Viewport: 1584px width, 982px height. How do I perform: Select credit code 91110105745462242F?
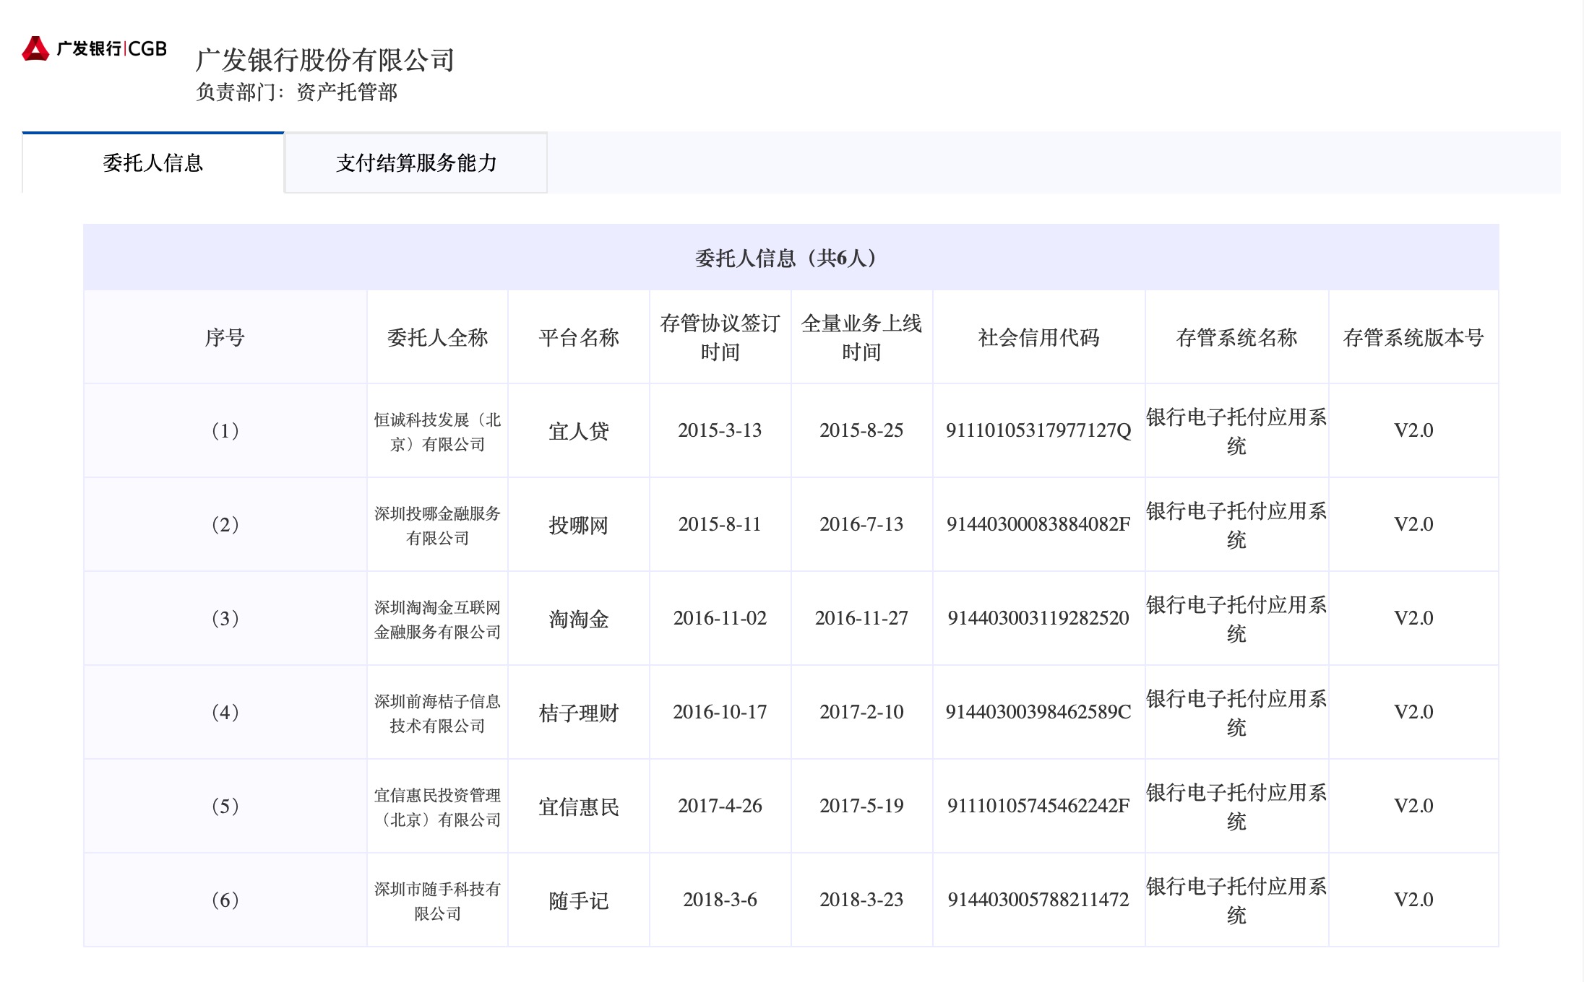(1038, 806)
